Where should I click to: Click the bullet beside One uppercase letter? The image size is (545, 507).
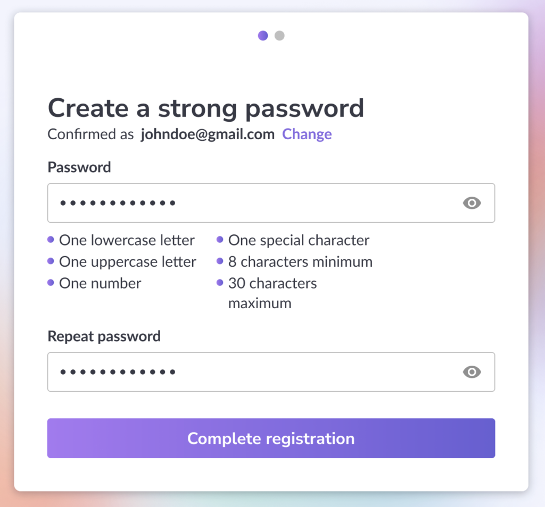(51, 261)
